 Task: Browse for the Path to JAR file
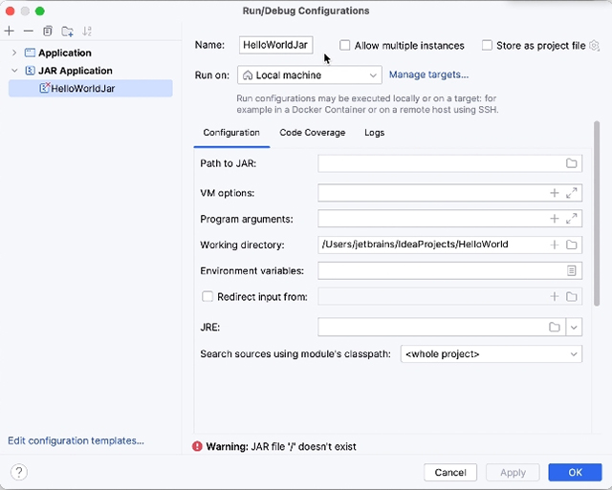click(x=572, y=163)
